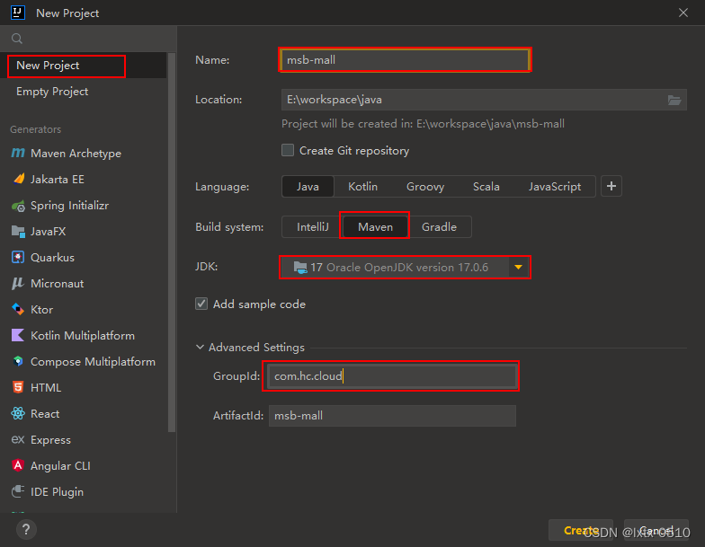This screenshot has width=705, height=547.
Task: Click the Micronaut mu icon
Action: tap(18, 284)
